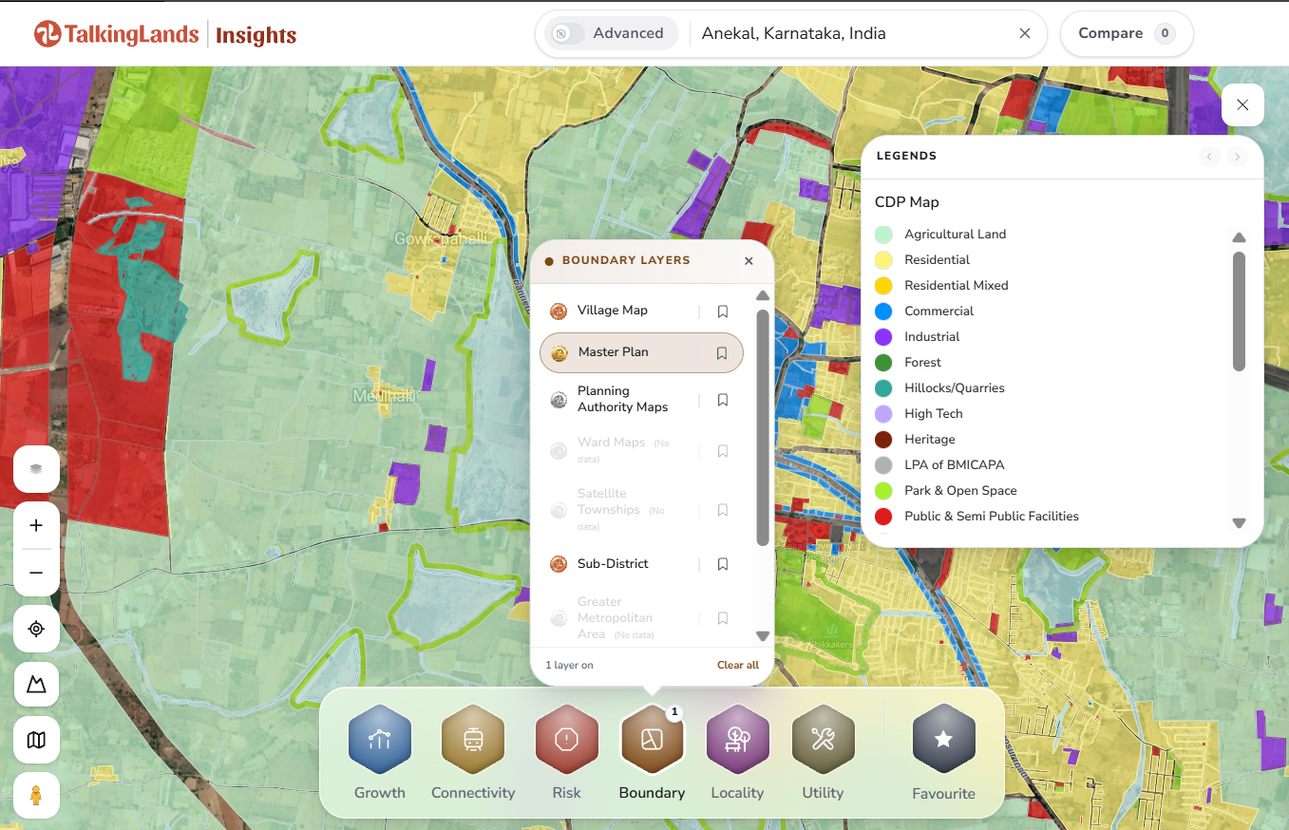
Task: Open the Locality category hexagon
Action: point(737,741)
